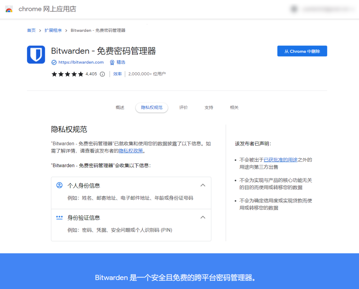
Task: Click the breadcrumb text Bitwarden - 免费密码管理器
Action: 98,31
